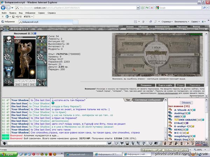Save chat using the floppy disk icon

tap(127, 143)
